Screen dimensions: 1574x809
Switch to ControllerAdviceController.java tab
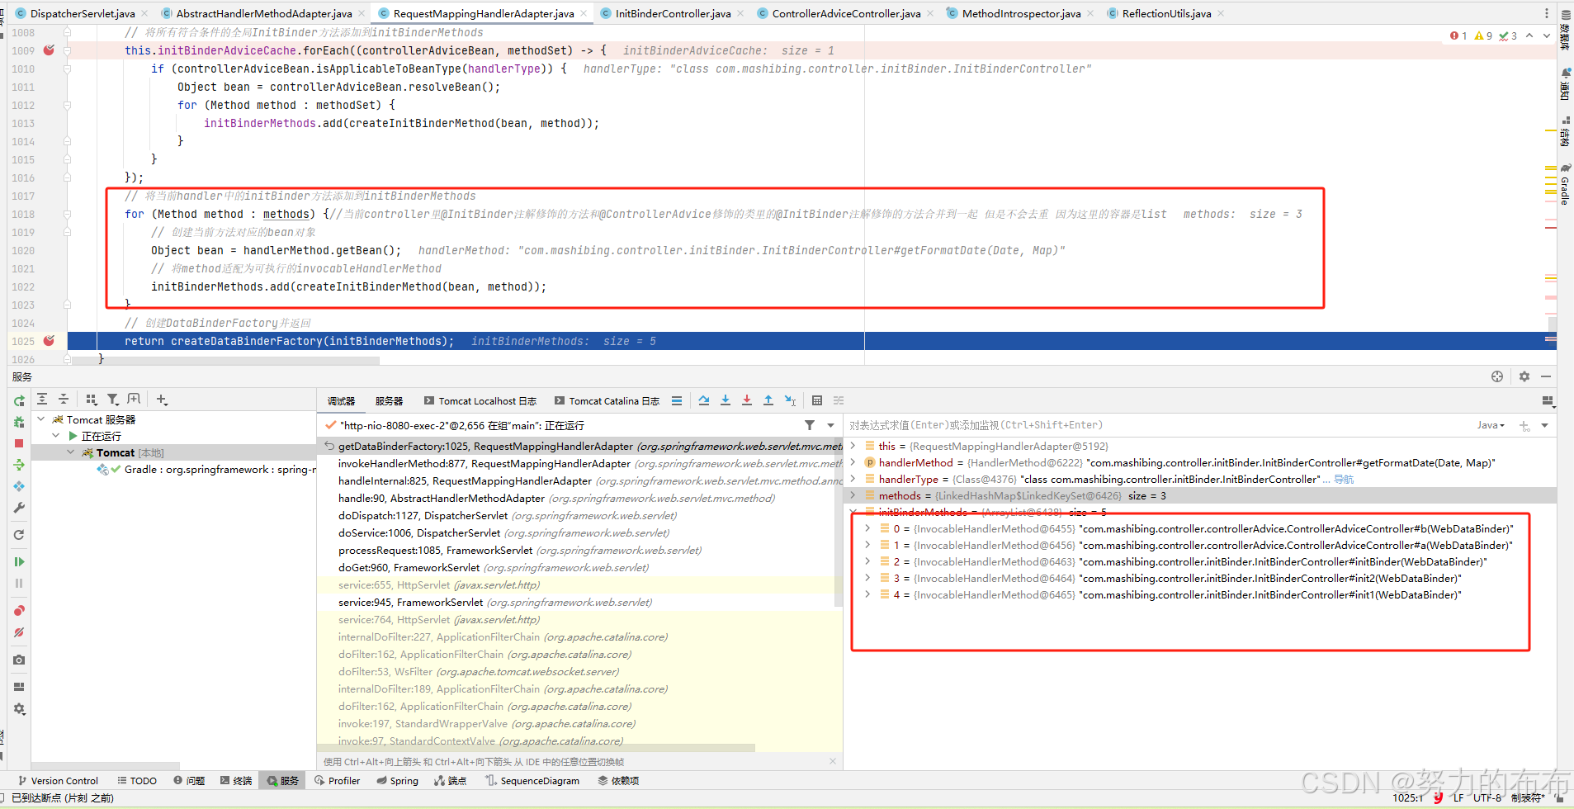pyautogui.click(x=846, y=13)
